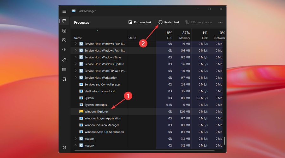Close the Task Manager window
This screenshot has height=158, width=285.
pyautogui.click(x=221, y=9)
